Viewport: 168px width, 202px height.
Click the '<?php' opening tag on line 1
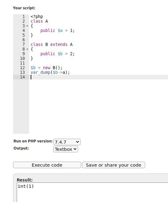pos(37,16)
